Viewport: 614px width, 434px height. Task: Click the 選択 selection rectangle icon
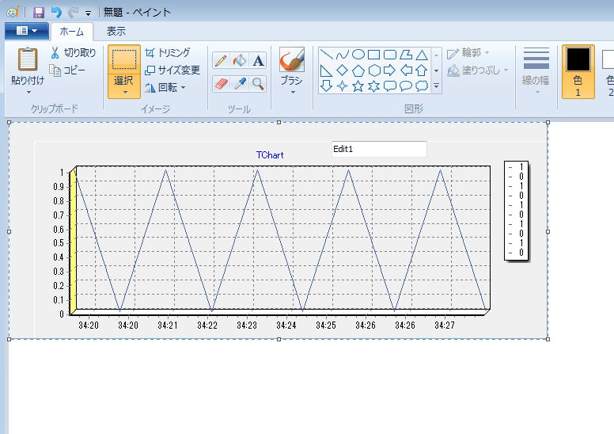[x=124, y=59]
